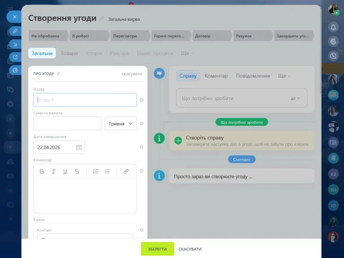Image resolution: width=344 pixels, height=258 pixels.
Task: Insert hyperlink in comment editor
Action: (x=126, y=172)
